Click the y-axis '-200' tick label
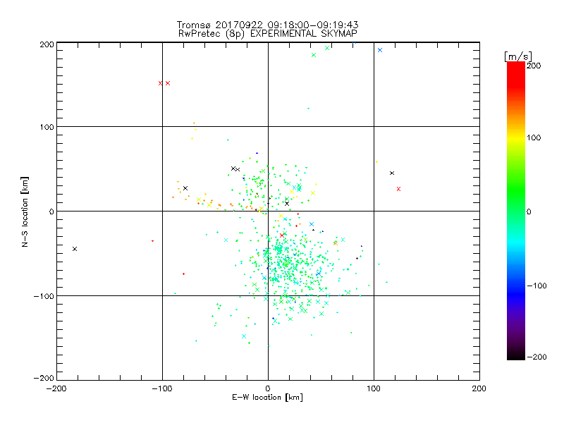564x423 pixels. pos(44,378)
